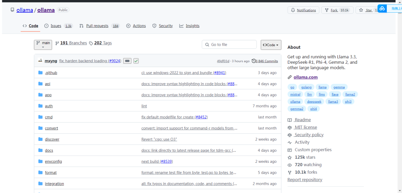
Task: Open the Security tab
Action: tap(163, 26)
